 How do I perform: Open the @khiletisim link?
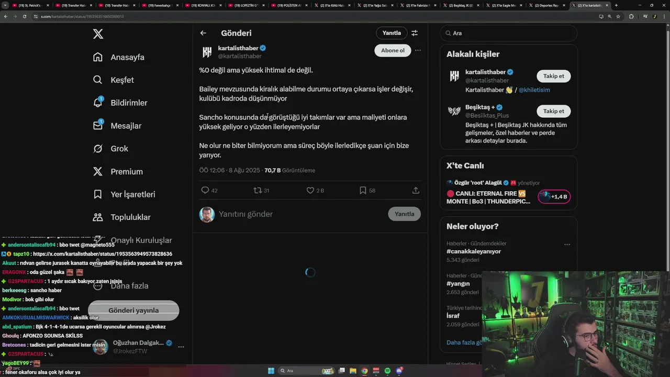534,90
